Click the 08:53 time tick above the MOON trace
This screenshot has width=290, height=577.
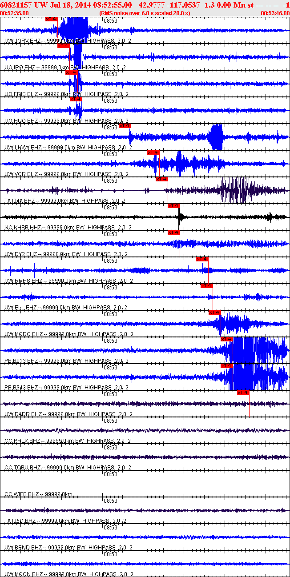110,554
